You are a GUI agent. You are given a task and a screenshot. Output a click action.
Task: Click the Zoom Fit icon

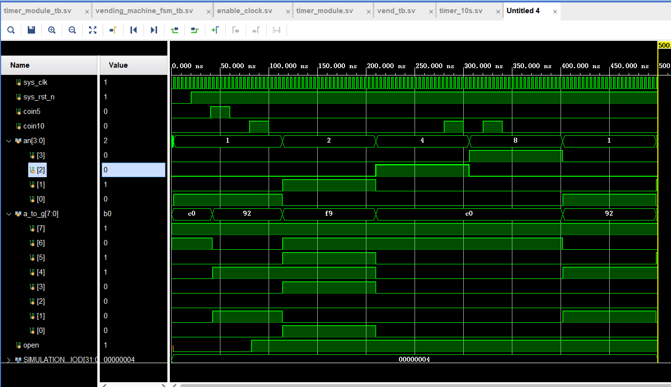coord(92,30)
